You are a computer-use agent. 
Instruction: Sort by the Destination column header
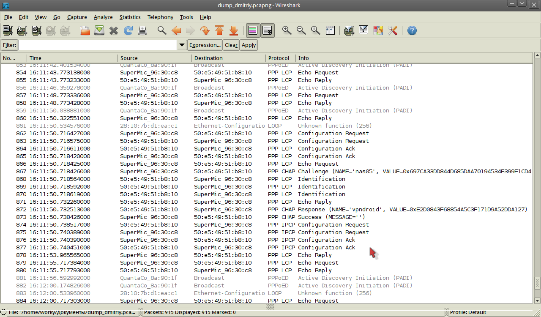229,58
